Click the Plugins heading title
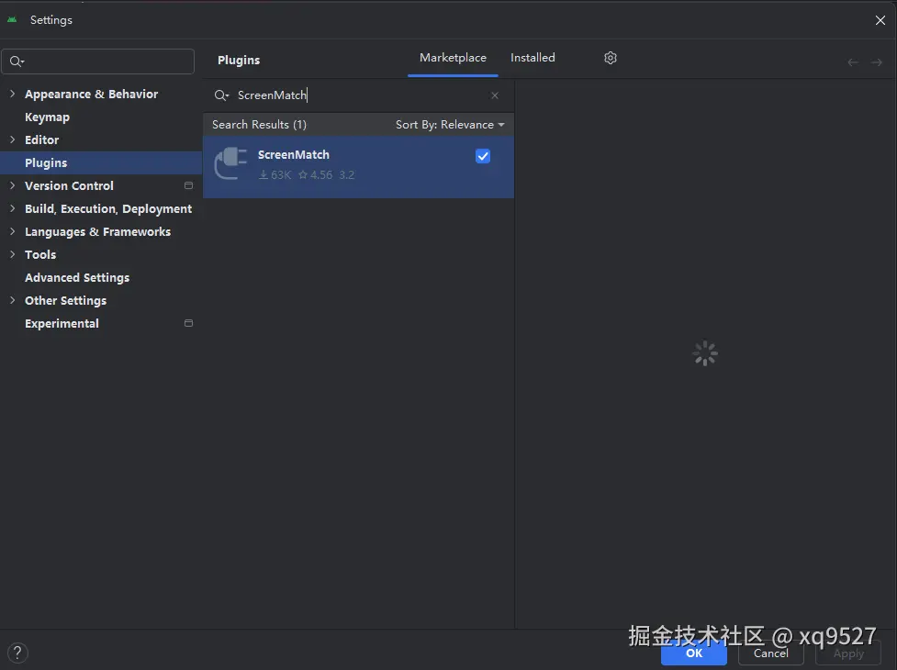Screen dimensions: 897x670 pyautogui.click(x=239, y=60)
